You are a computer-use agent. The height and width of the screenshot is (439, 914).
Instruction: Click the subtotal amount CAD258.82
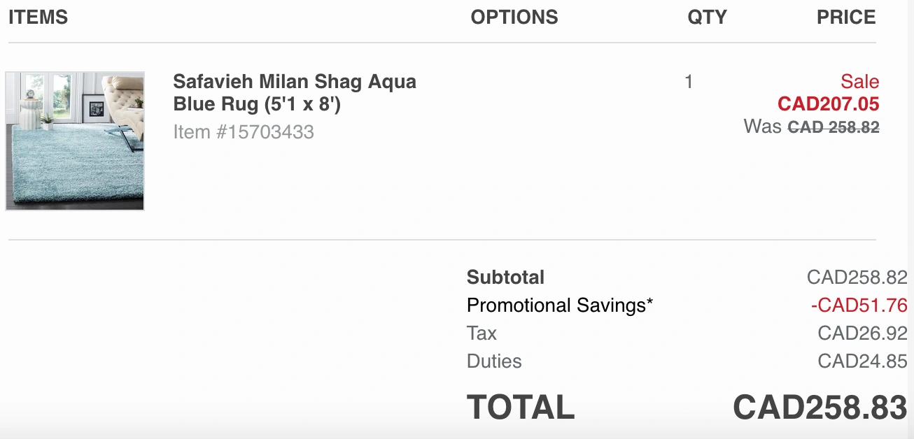tap(857, 278)
